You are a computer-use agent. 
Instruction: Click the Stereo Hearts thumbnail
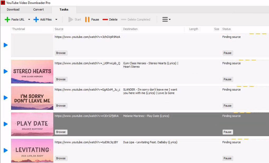(32, 72)
